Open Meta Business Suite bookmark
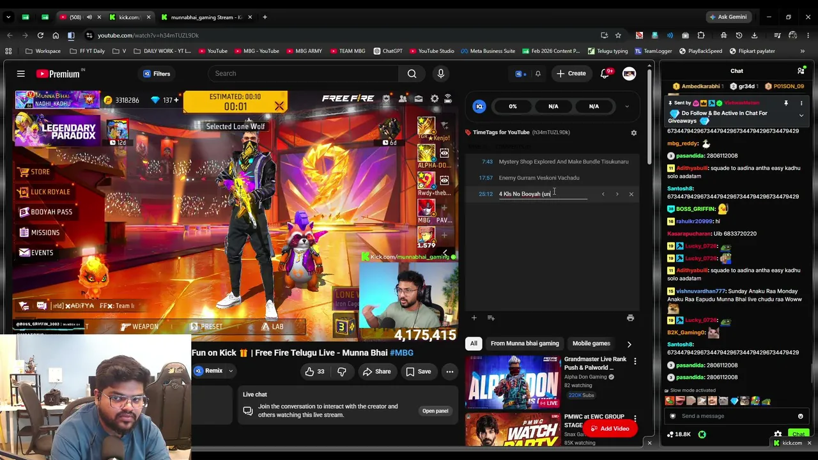This screenshot has width=818, height=460. 488,51
